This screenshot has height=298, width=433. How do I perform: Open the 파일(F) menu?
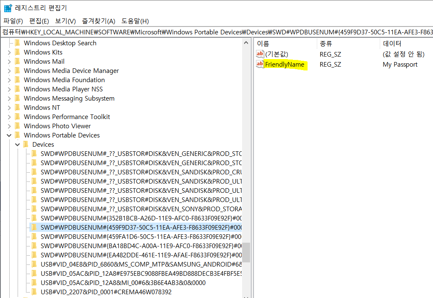click(x=13, y=21)
